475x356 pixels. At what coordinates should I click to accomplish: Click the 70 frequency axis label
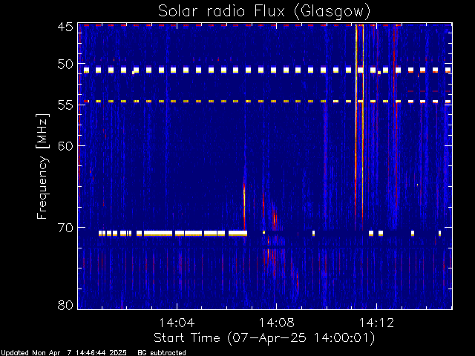coord(65,228)
